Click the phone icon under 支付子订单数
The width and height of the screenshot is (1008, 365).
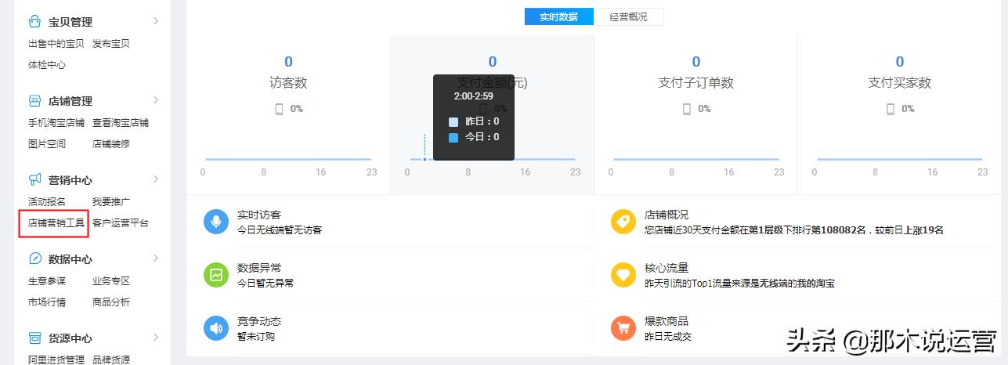tap(687, 109)
